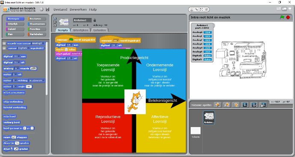Open pin dropdown in script digitaal 13 aan
Image resolution: width=295 pixels, height=157 pixels.
(70, 45)
